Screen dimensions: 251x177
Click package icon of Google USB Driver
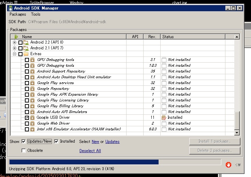(32, 118)
